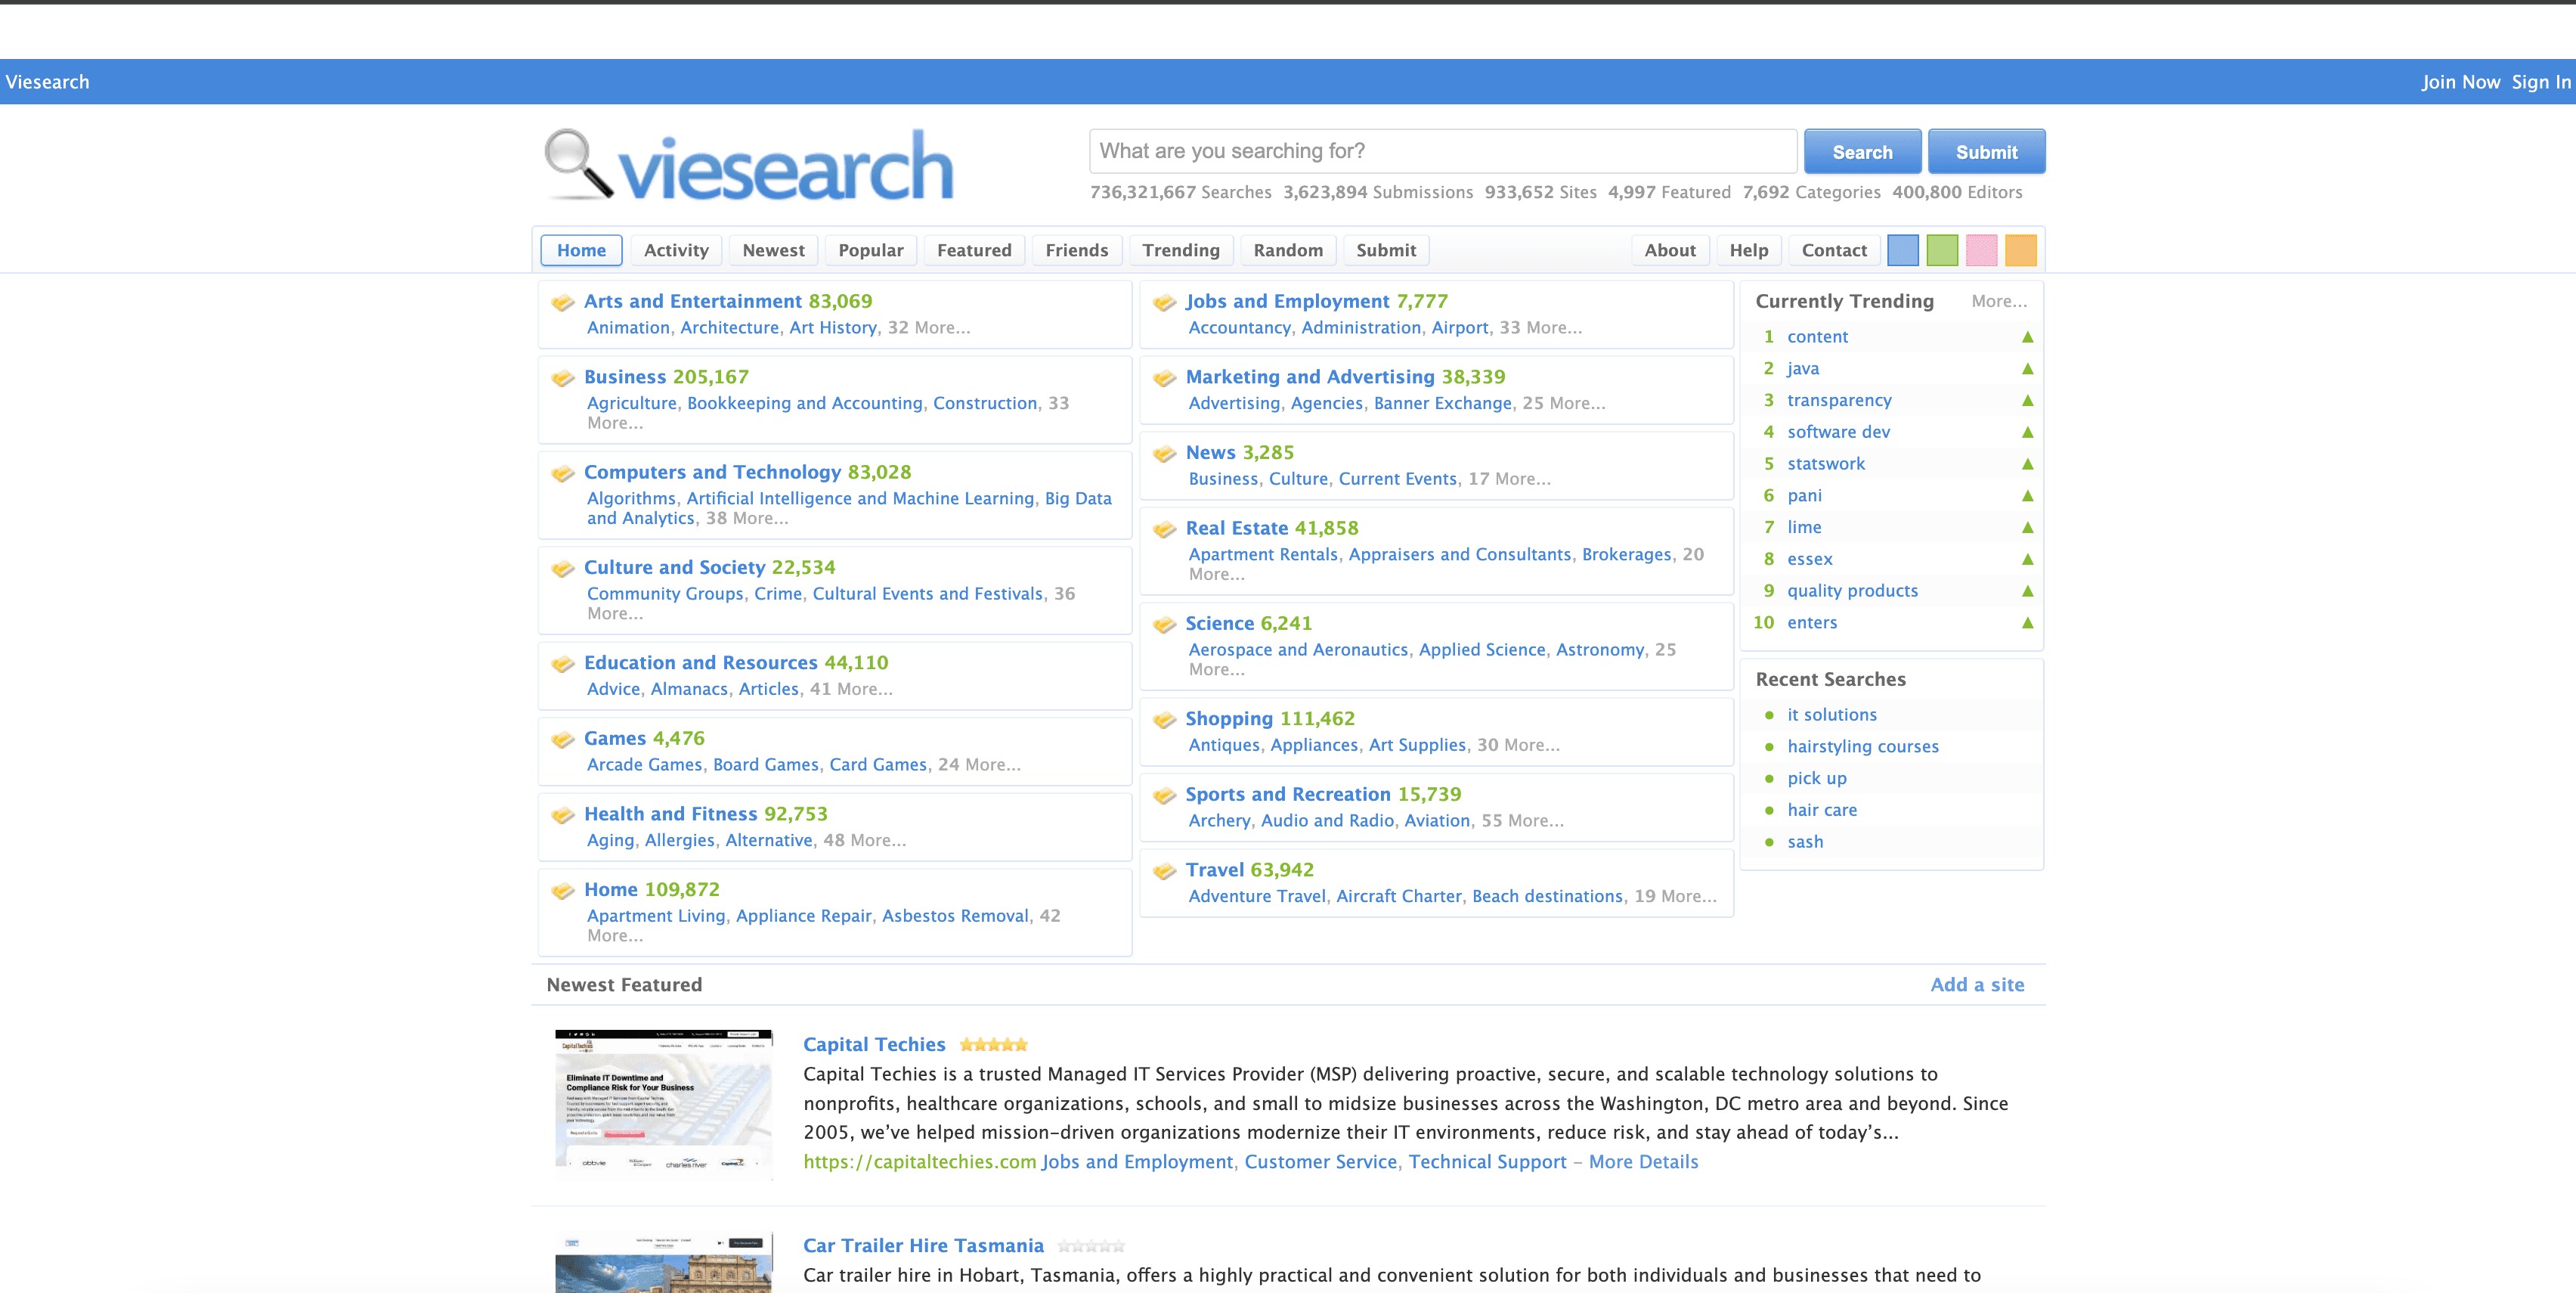
Task: Open the Home tab
Action: 581,250
